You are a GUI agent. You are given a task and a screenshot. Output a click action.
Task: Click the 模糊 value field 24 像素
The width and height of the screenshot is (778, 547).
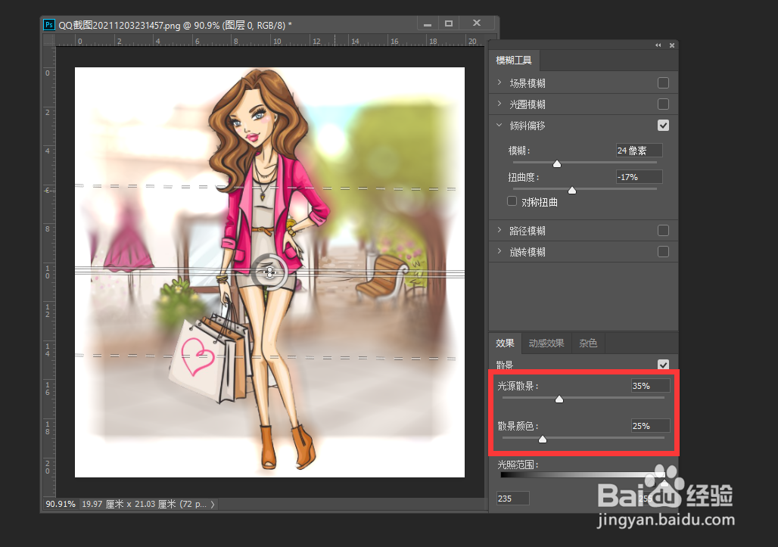639,151
